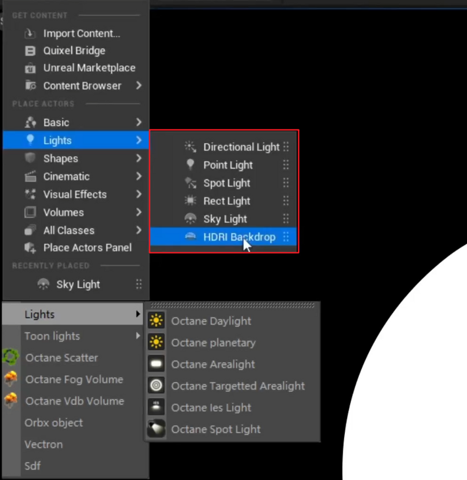Click the Cinematic clapperboard icon
This screenshot has height=480, width=467.
[x=30, y=176]
